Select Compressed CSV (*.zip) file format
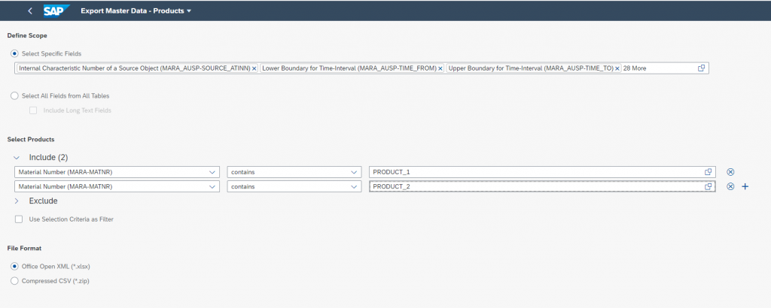771x308 pixels. [14, 281]
